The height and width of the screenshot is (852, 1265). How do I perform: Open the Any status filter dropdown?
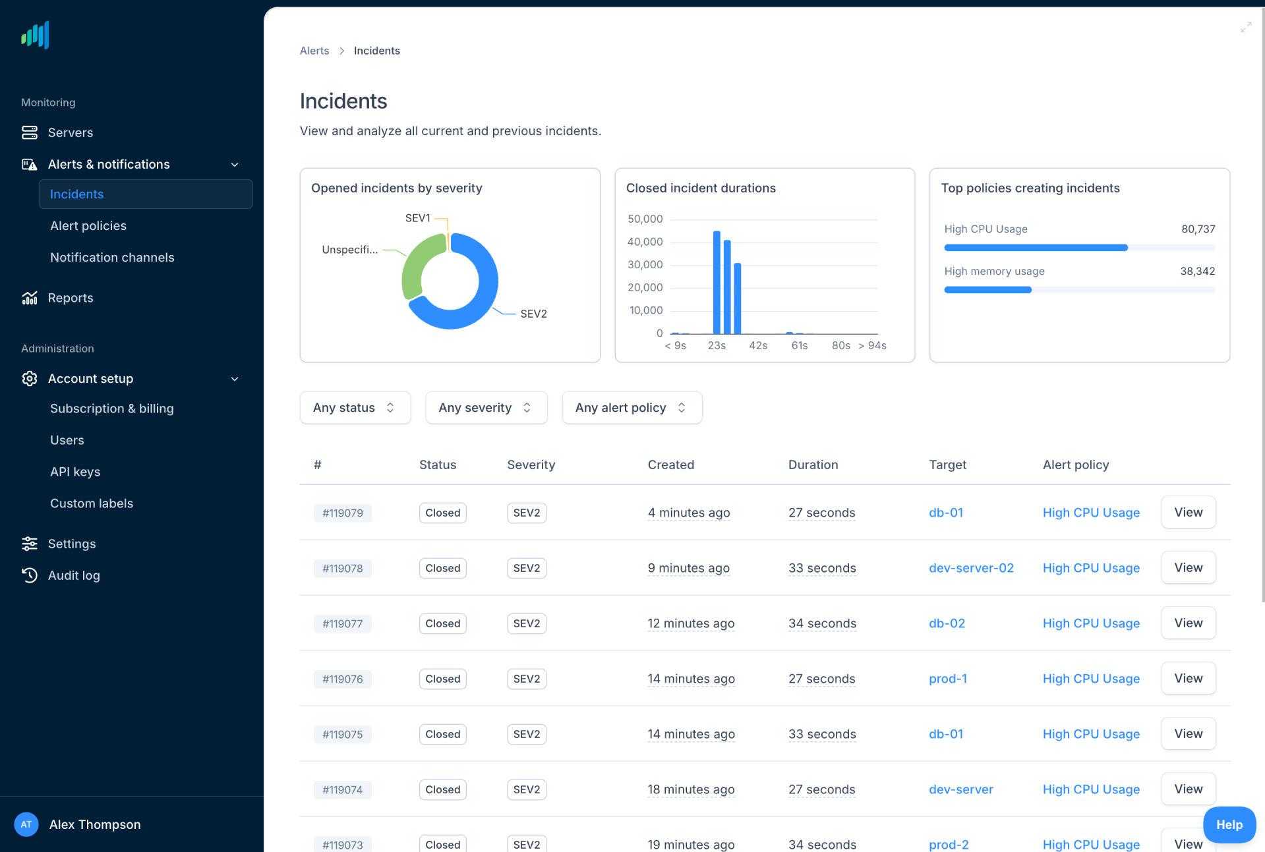coord(355,407)
